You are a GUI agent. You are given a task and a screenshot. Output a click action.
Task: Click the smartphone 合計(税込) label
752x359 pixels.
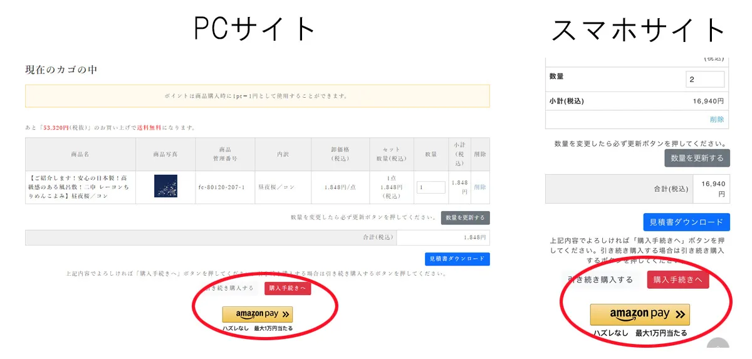point(671,189)
